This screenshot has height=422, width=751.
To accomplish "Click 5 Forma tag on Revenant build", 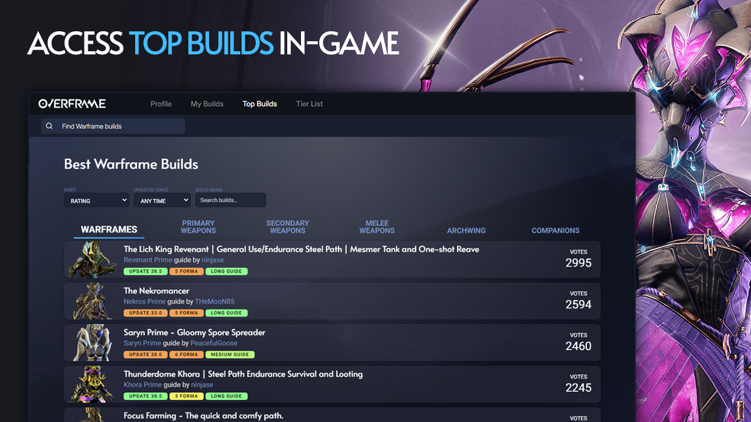I will click(x=186, y=271).
